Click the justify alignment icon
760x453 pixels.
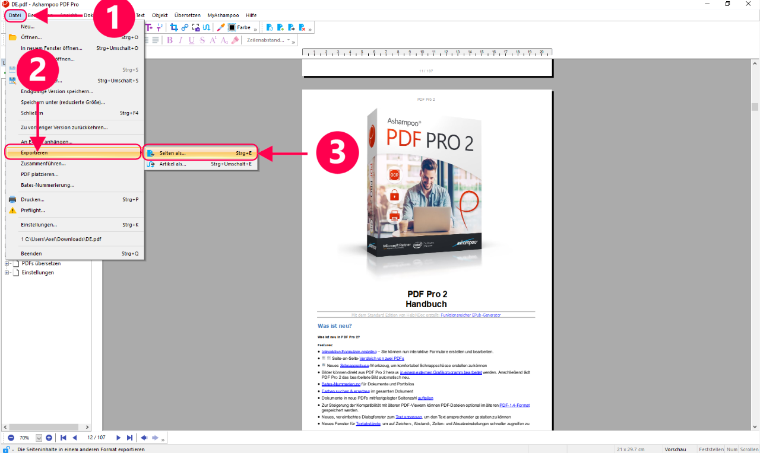click(156, 40)
